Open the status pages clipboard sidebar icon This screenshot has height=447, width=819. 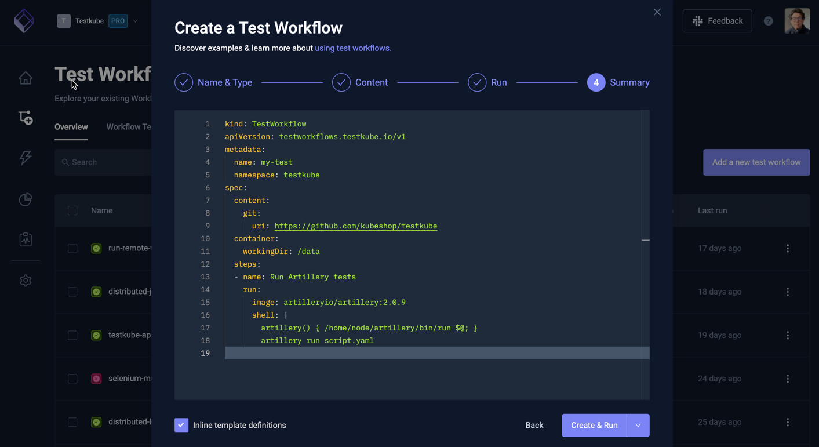26,239
